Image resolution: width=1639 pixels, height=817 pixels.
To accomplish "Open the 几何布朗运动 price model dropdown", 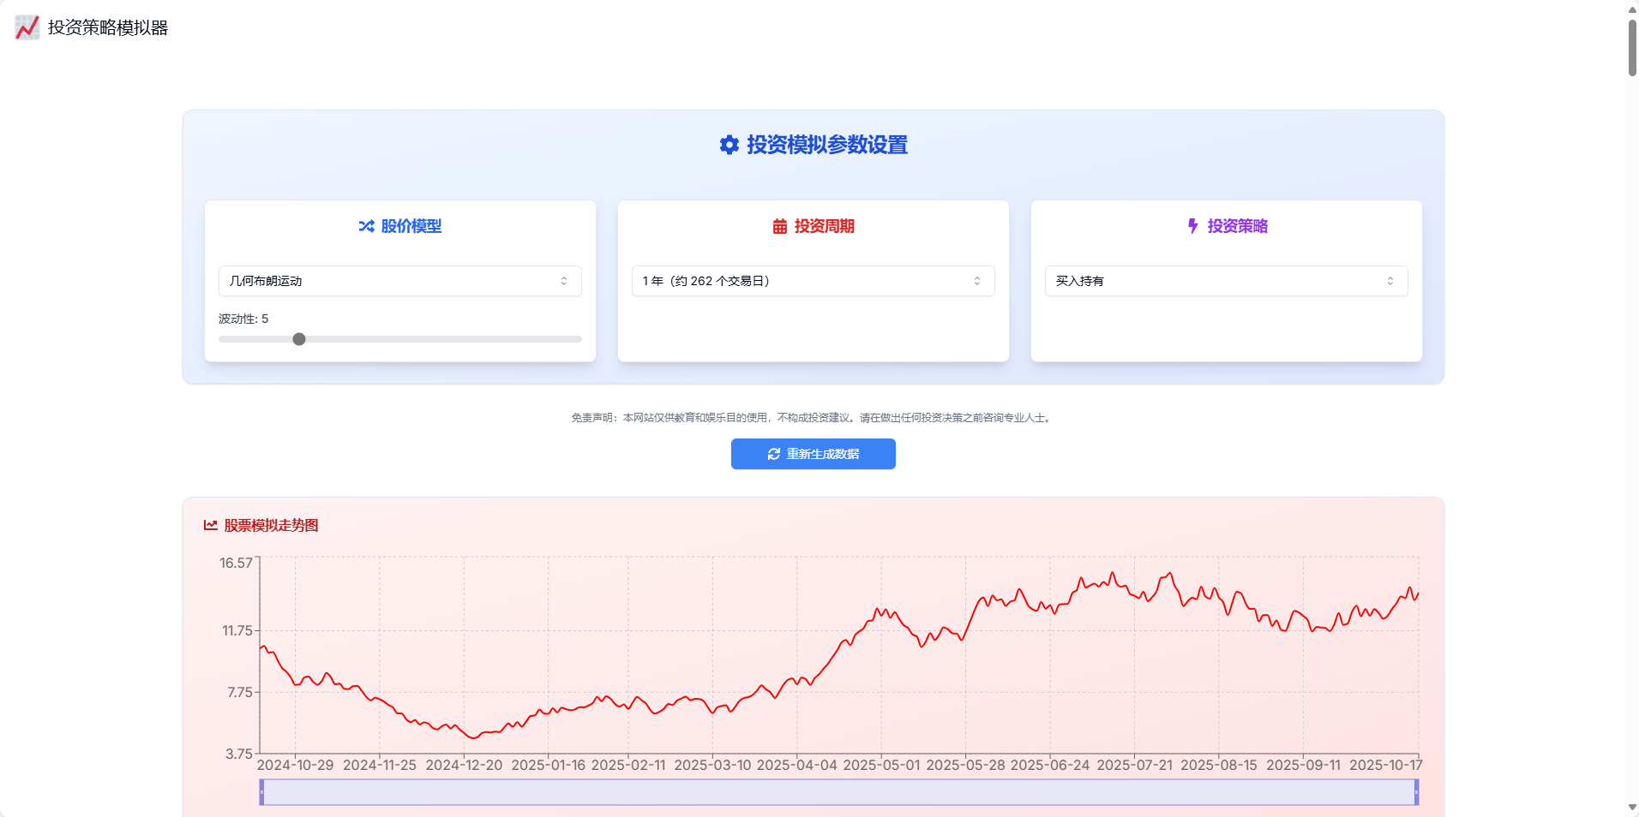I will (x=400, y=281).
